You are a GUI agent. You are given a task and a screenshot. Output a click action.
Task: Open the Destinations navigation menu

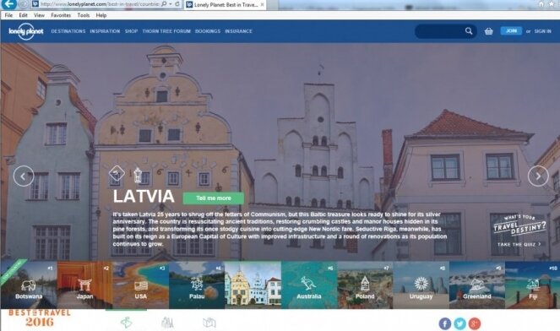pos(68,31)
